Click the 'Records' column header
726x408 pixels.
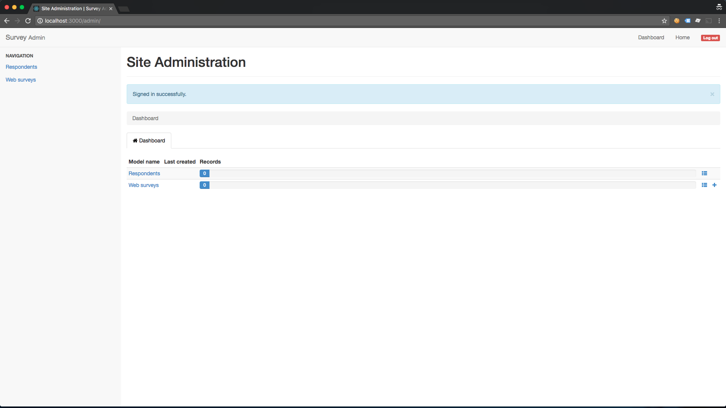point(210,162)
